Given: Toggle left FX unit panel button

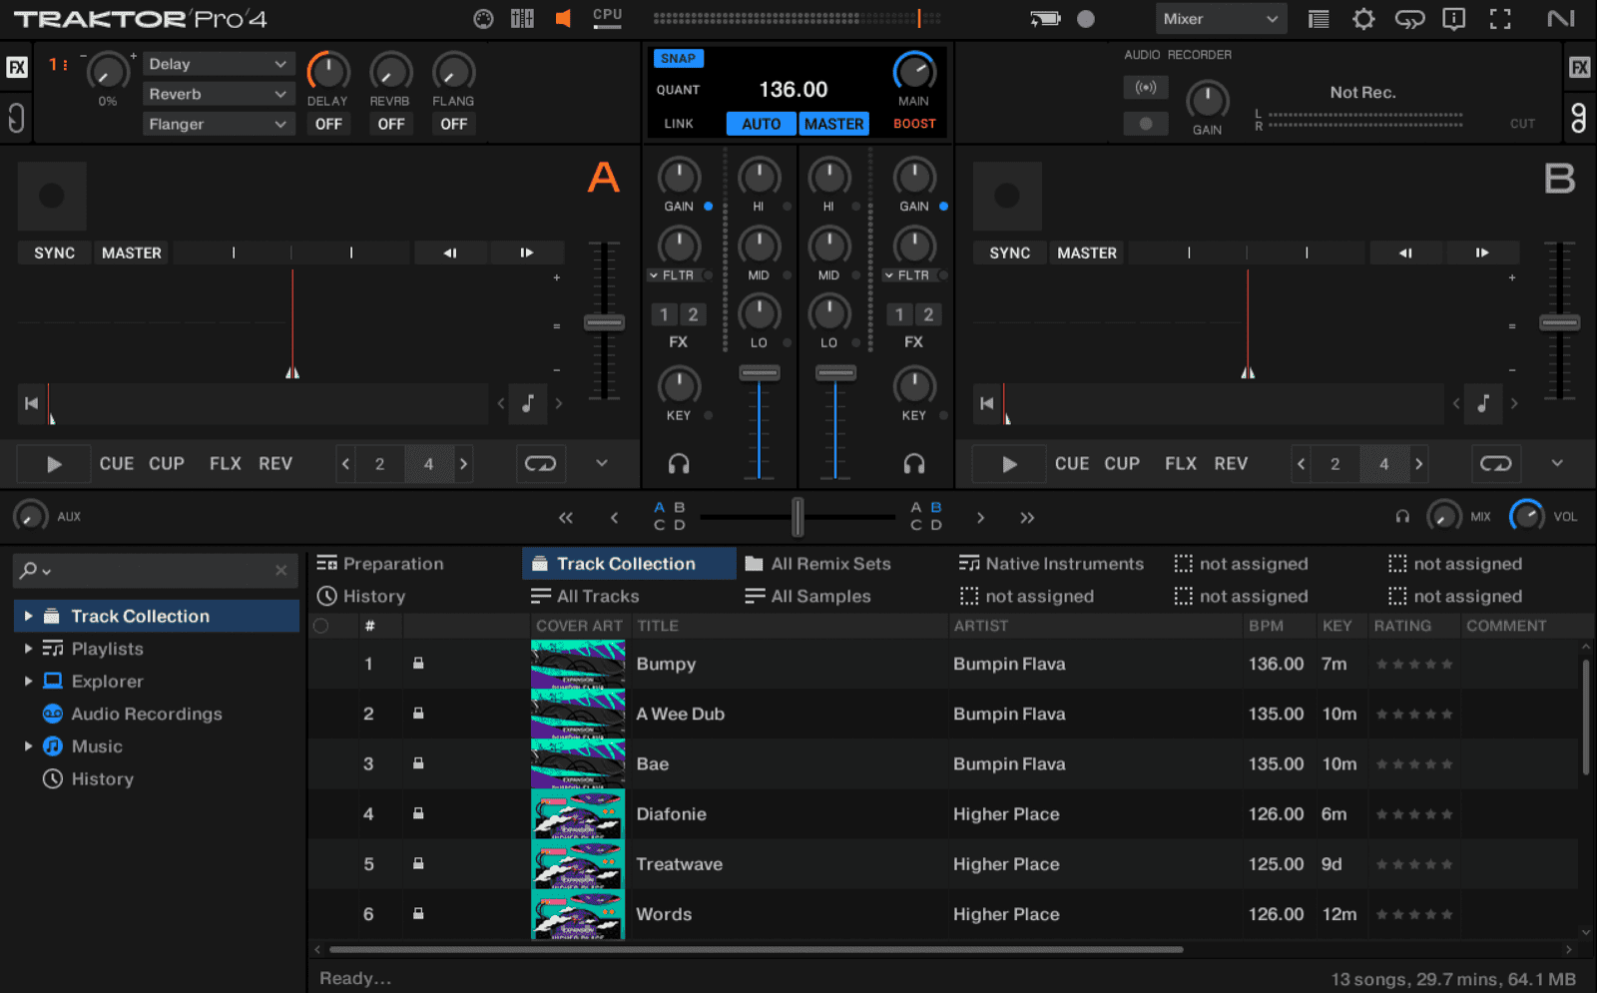Looking at the screenshot, I should click(x=17, y=67).
